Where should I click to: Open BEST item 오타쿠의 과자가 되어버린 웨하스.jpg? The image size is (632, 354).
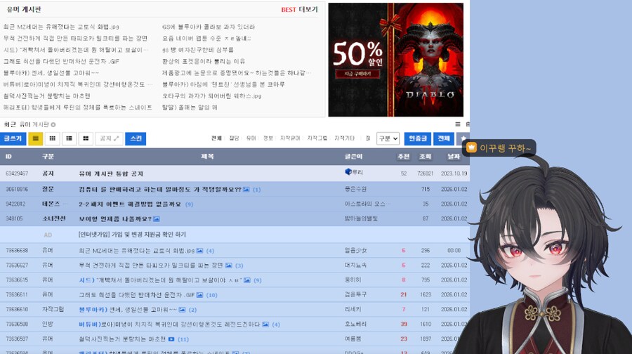(211, 96)
